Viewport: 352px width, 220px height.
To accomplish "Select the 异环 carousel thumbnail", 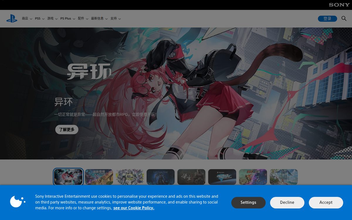I will click(68, 177).
